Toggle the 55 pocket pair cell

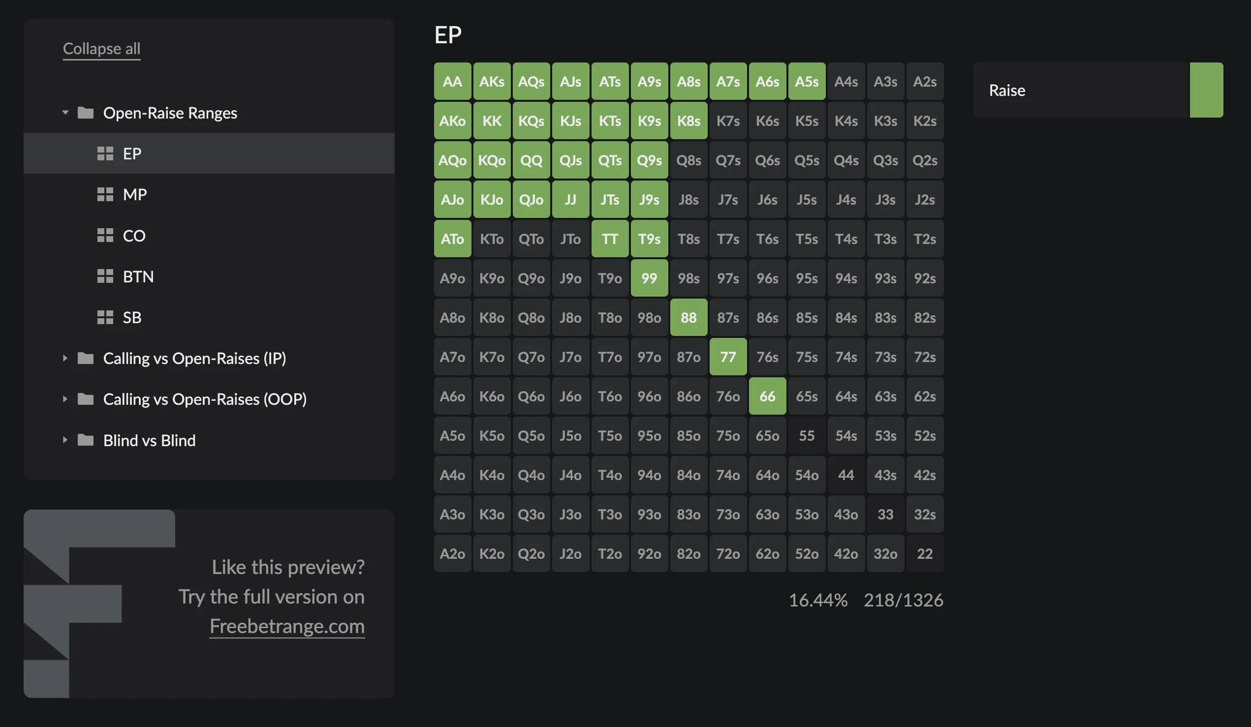[806, 436]
